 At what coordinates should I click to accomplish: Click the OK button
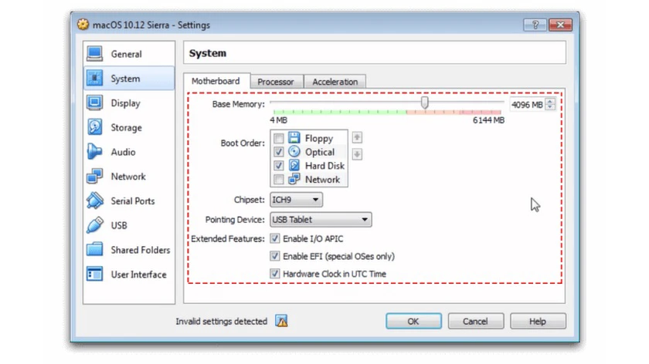pos(413,321)
